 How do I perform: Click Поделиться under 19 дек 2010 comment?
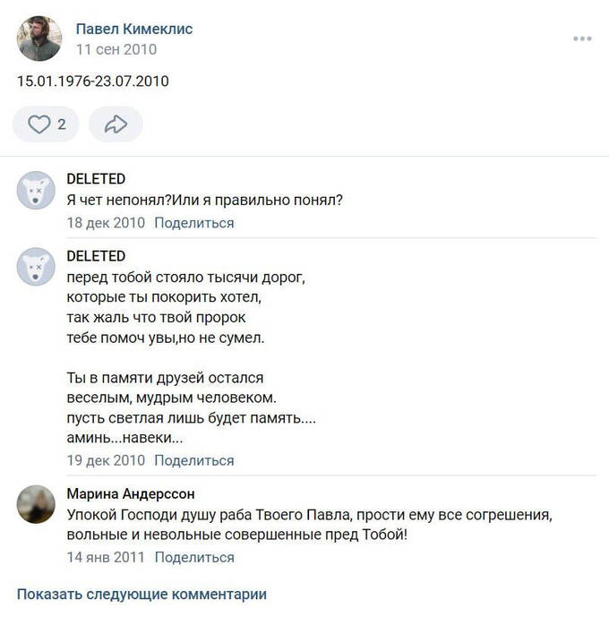194,460
